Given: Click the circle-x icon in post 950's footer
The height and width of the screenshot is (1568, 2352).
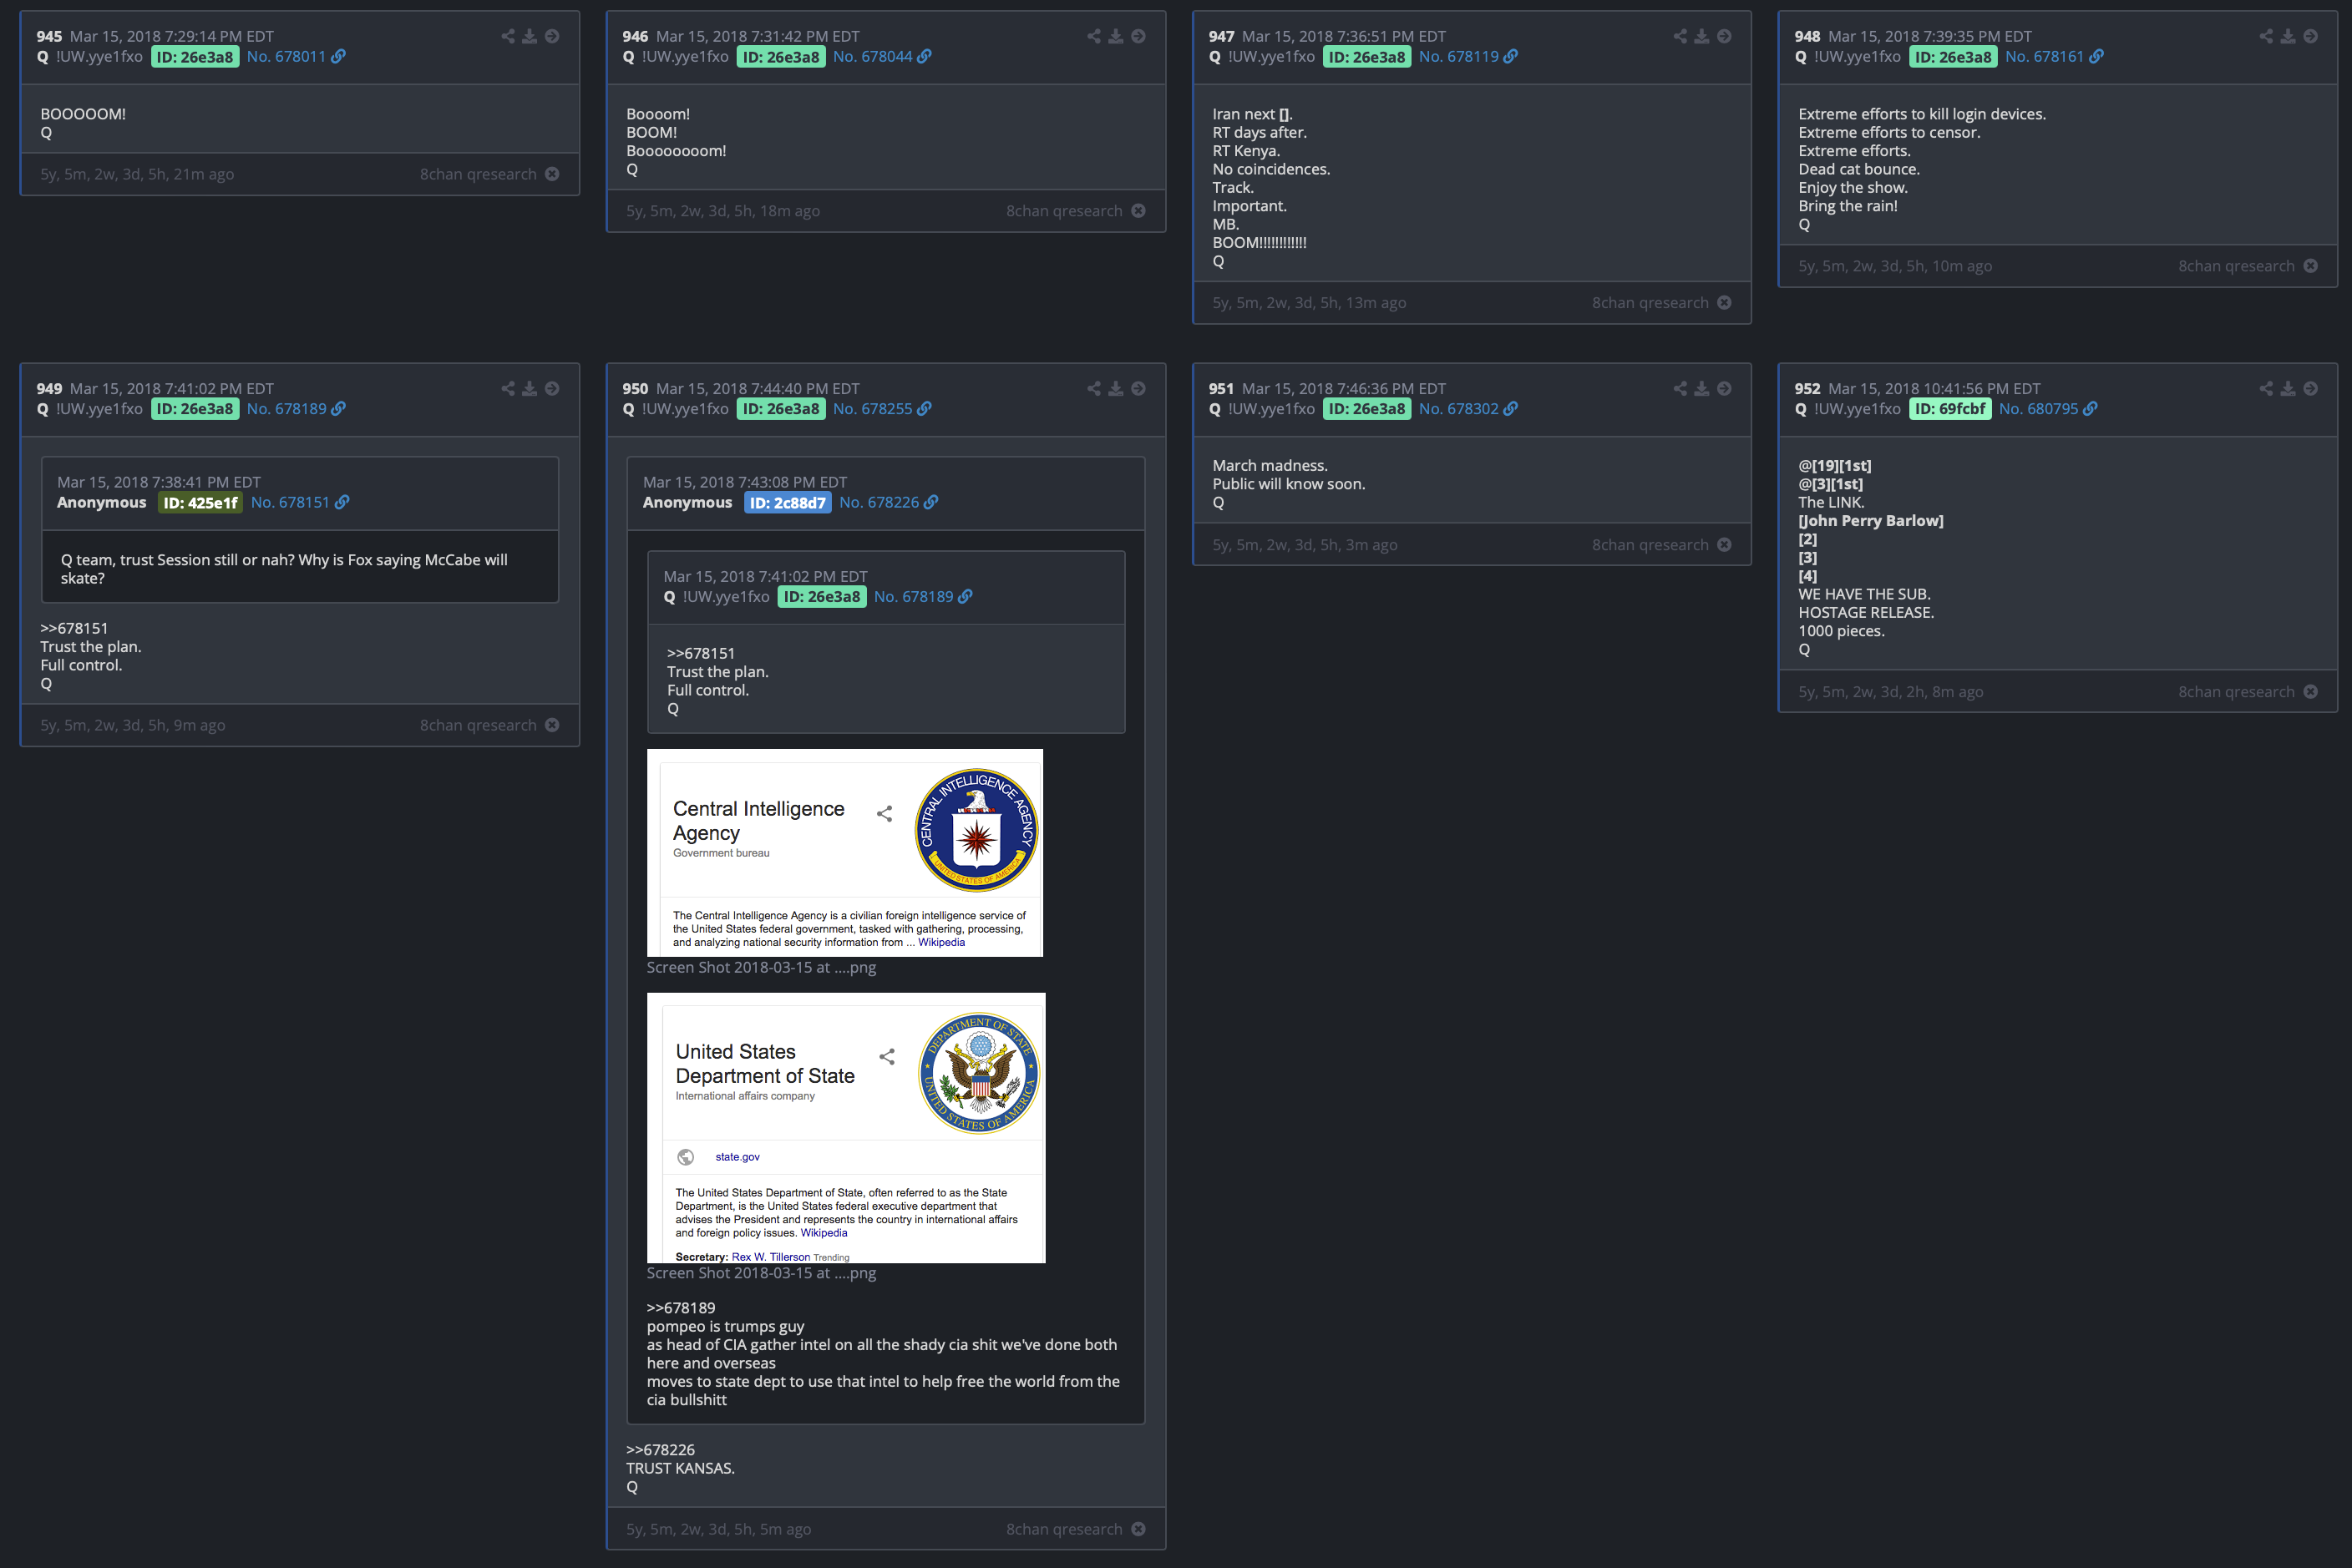Looking at the screenshot, I should 1138,1530.
